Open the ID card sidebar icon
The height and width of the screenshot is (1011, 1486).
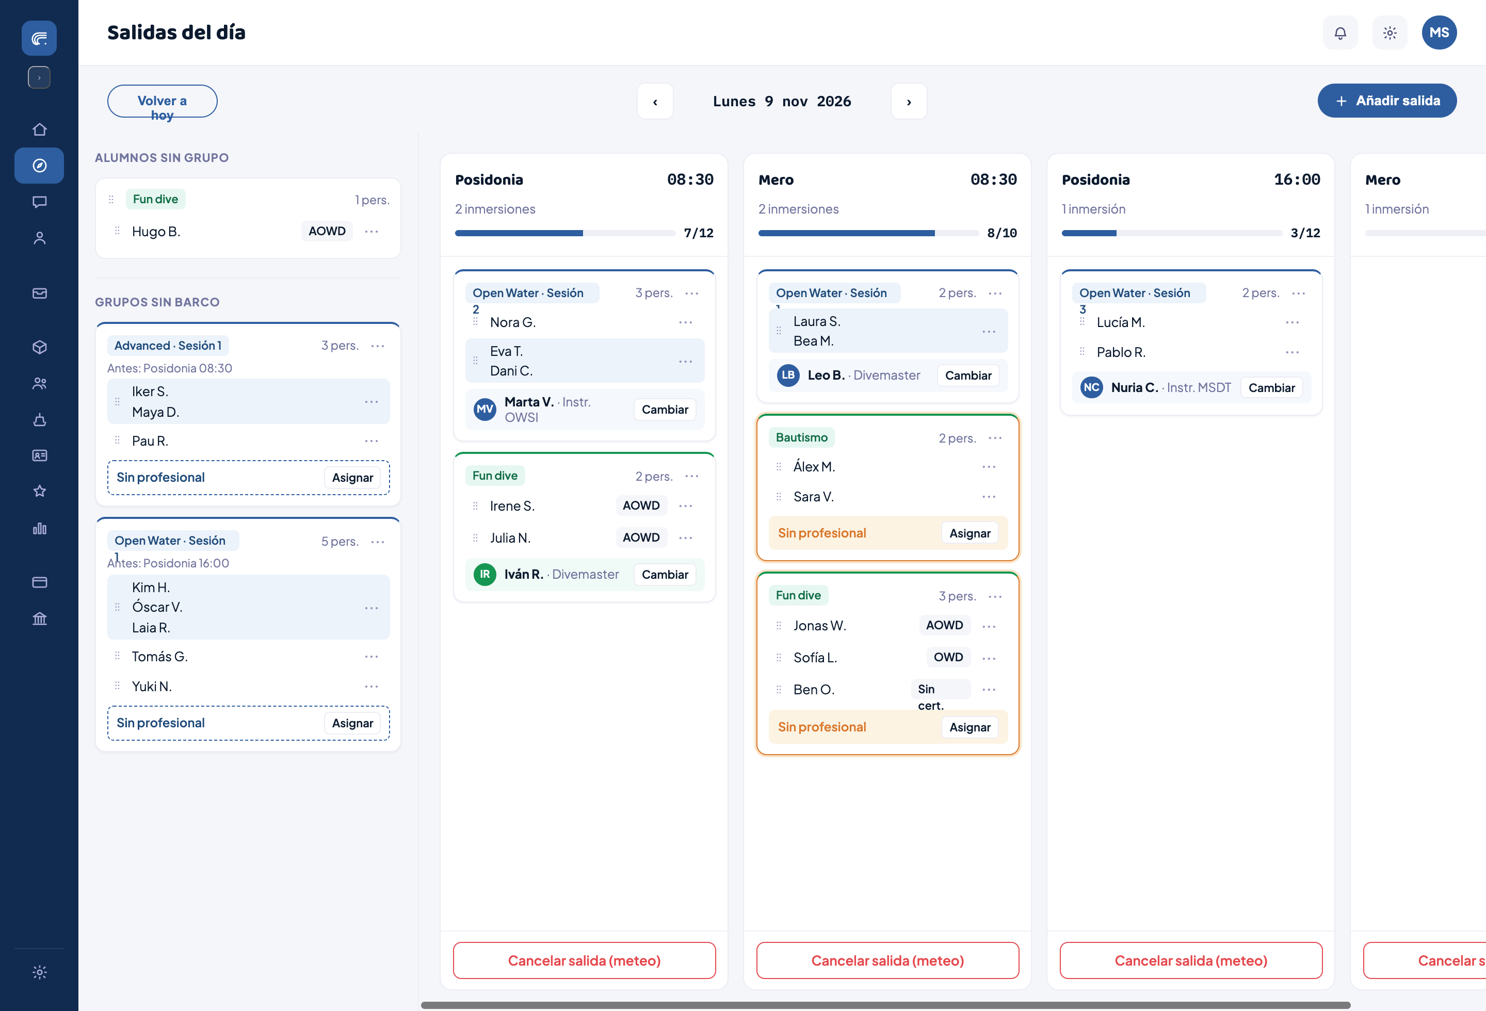40,455
